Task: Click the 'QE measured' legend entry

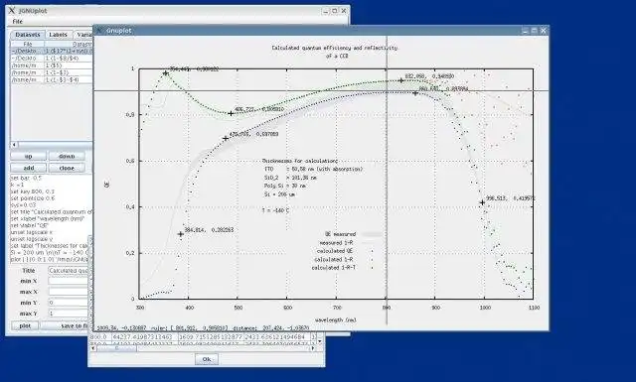Action: [340, 234]
